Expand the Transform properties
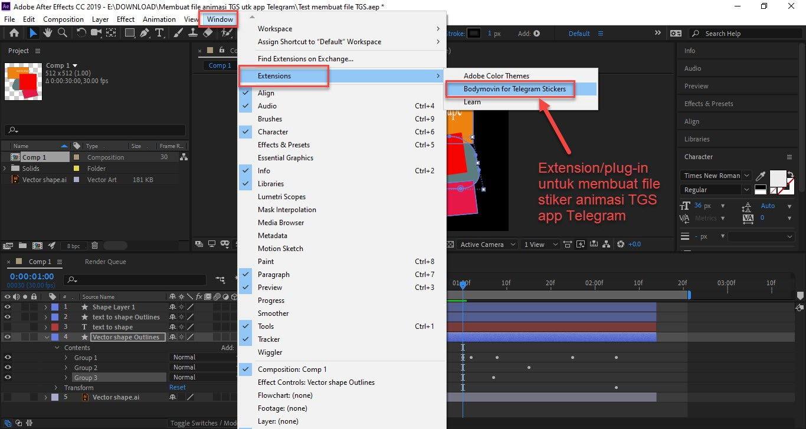This screenshot has height=429, width=806. click(x=56, y=388)
